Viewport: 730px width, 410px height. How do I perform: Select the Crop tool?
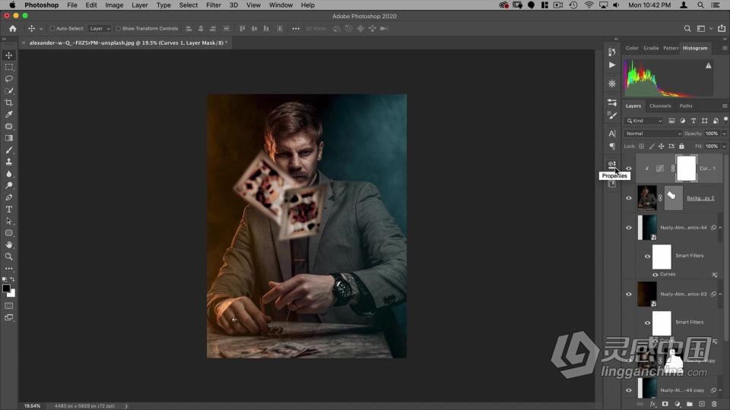click(x=9, y=102)
